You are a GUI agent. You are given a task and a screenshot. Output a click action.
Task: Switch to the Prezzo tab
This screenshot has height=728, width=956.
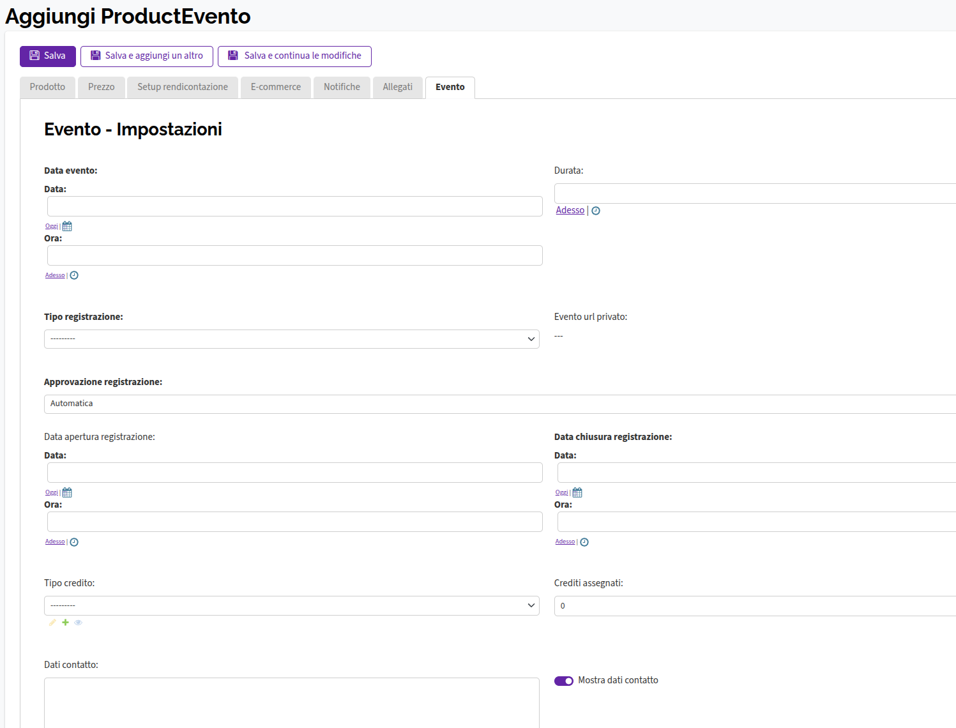pos(102,87)
